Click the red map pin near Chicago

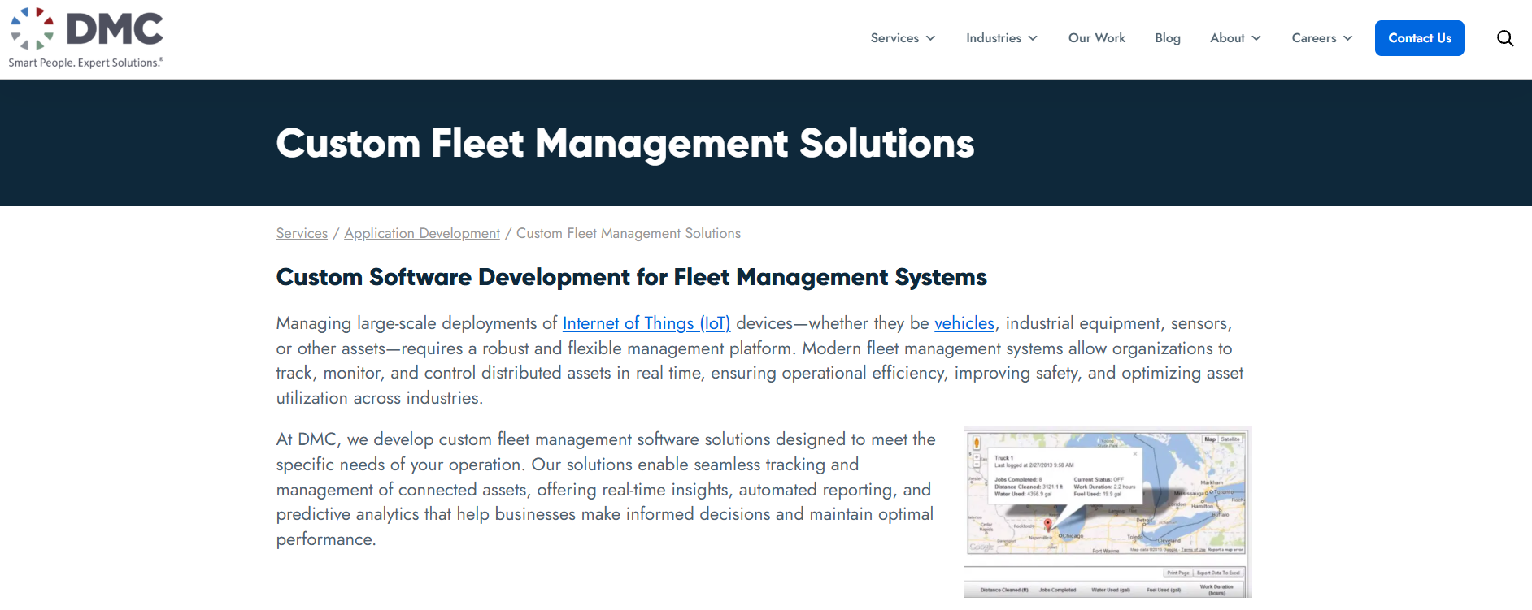click(x=1048, y=526)
